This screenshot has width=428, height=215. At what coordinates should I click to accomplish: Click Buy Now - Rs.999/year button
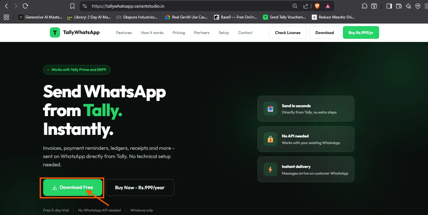140,187
